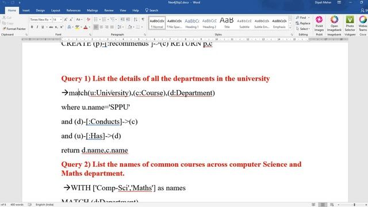
Task: Increase paragraph indent
Action: tap(128, 20)
